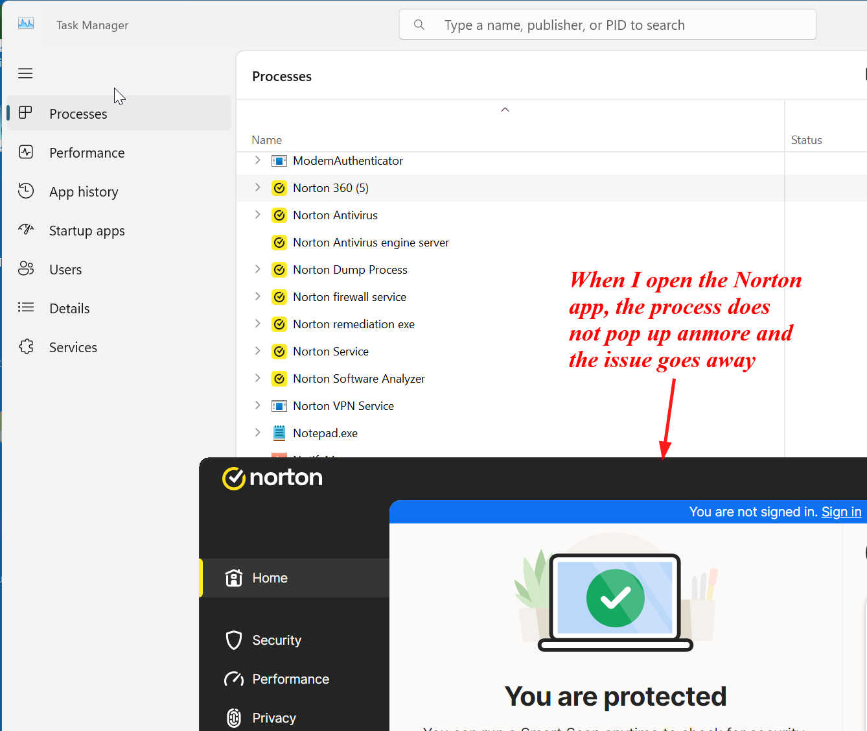Click the Performance heartbeat icon in Task Manager
This screenshot has height=731, width=867.
pos(26,152)
